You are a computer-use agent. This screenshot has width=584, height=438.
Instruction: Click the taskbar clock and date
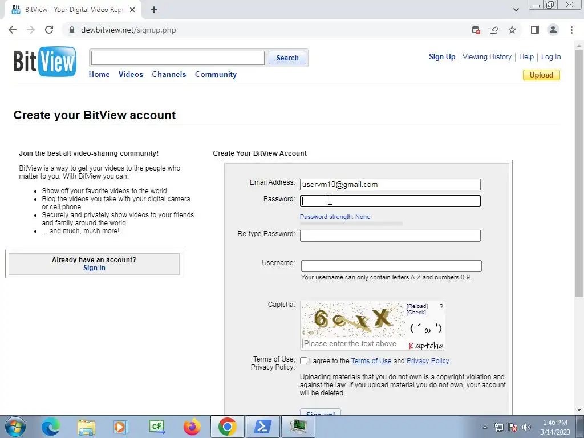point(555,427)
